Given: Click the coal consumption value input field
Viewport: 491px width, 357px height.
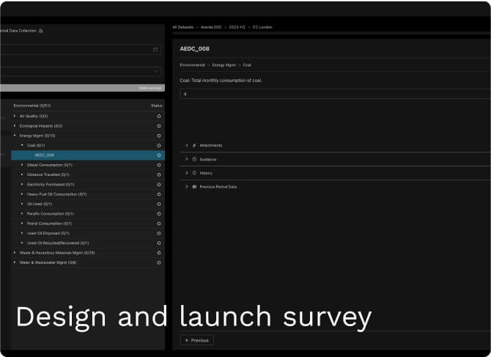Looking at the screenshot, I should 333,94.
